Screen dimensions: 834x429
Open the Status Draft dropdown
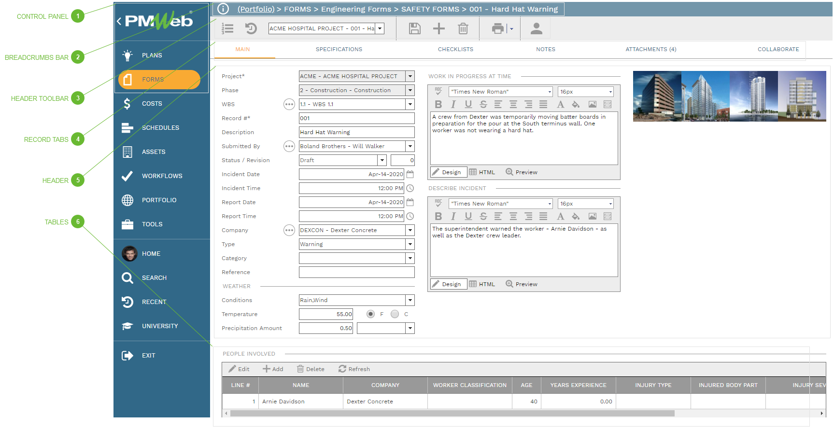pyautogui.click(x=382, y=160)
